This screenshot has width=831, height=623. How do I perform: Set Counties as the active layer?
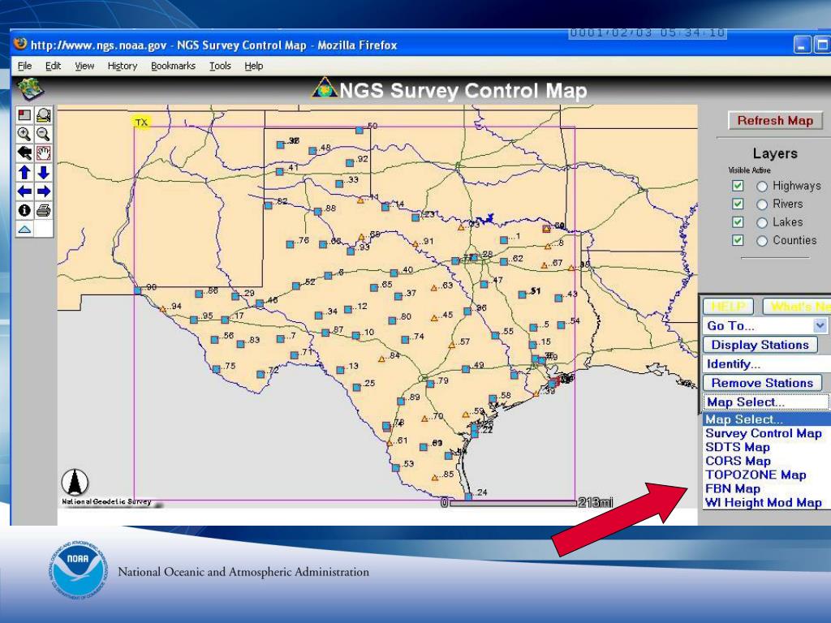[762, 240]
